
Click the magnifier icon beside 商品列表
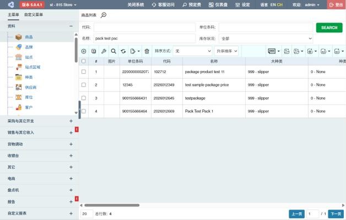[x=104, y=15]
